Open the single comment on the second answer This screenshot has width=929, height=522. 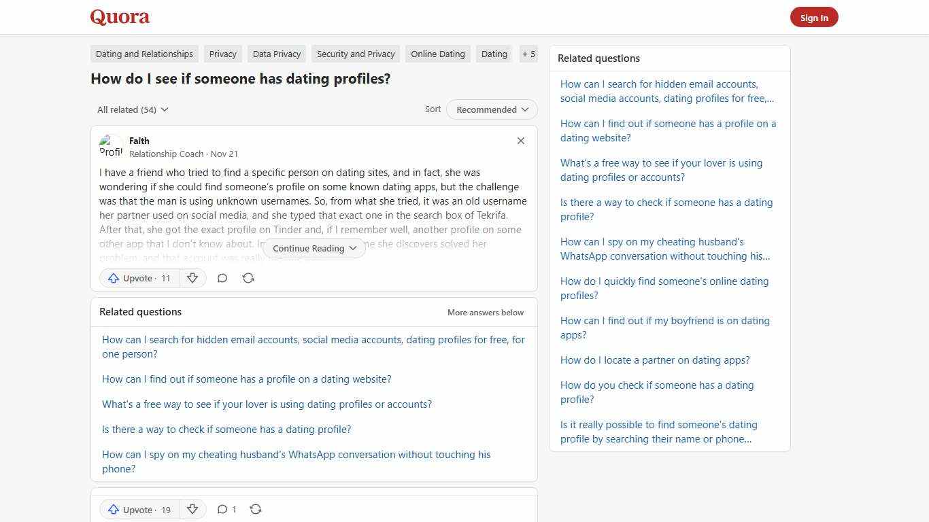click(x=226, y=509)
